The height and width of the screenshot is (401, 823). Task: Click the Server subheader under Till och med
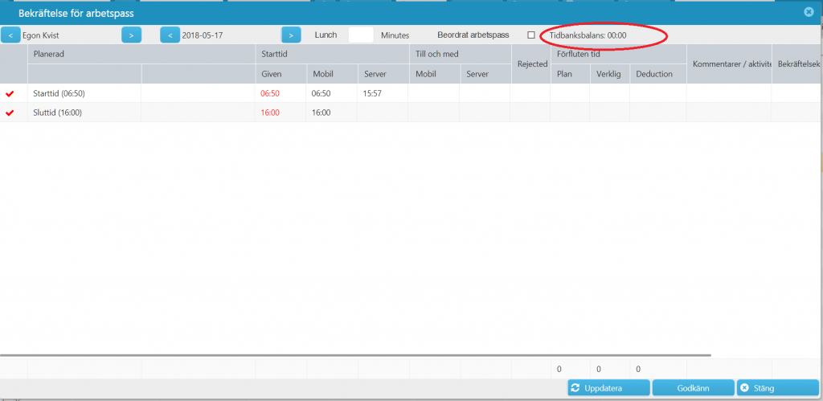pyautogui.click(x=485, y=74)
